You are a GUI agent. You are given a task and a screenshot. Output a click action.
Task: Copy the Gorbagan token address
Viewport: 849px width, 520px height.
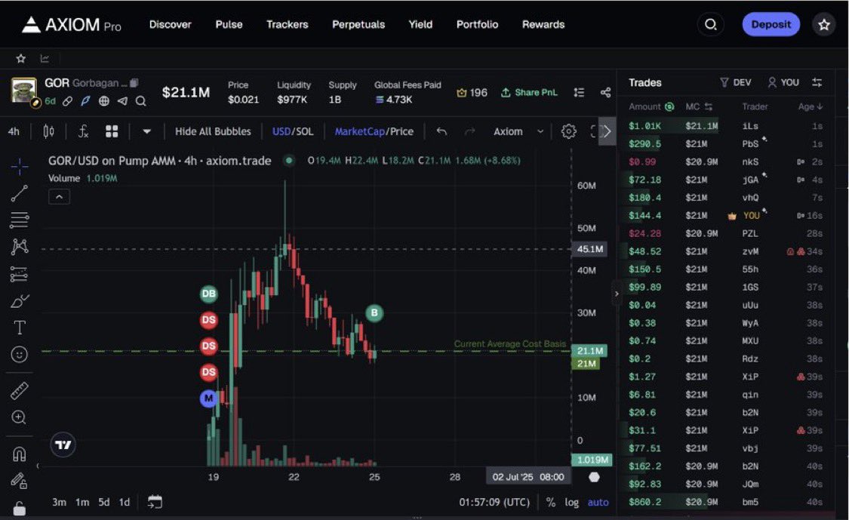pos(134,83)
